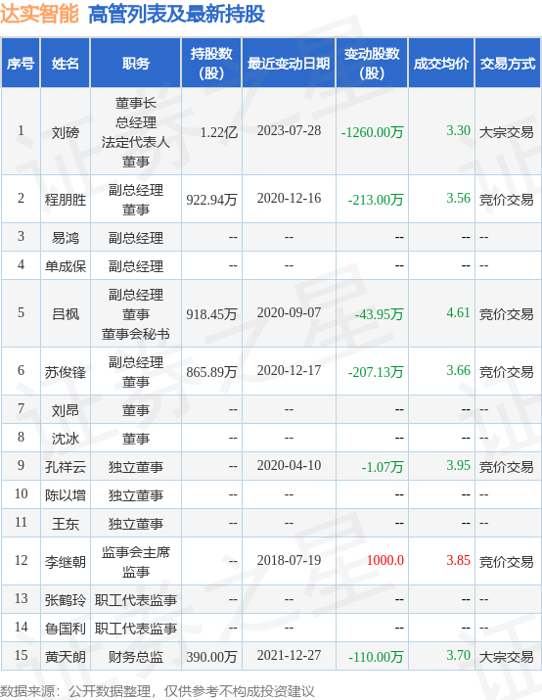This screenshot has width=542, height=700.
Task: Click the red 1000.0 change value
Action: (x=384, y=560)
